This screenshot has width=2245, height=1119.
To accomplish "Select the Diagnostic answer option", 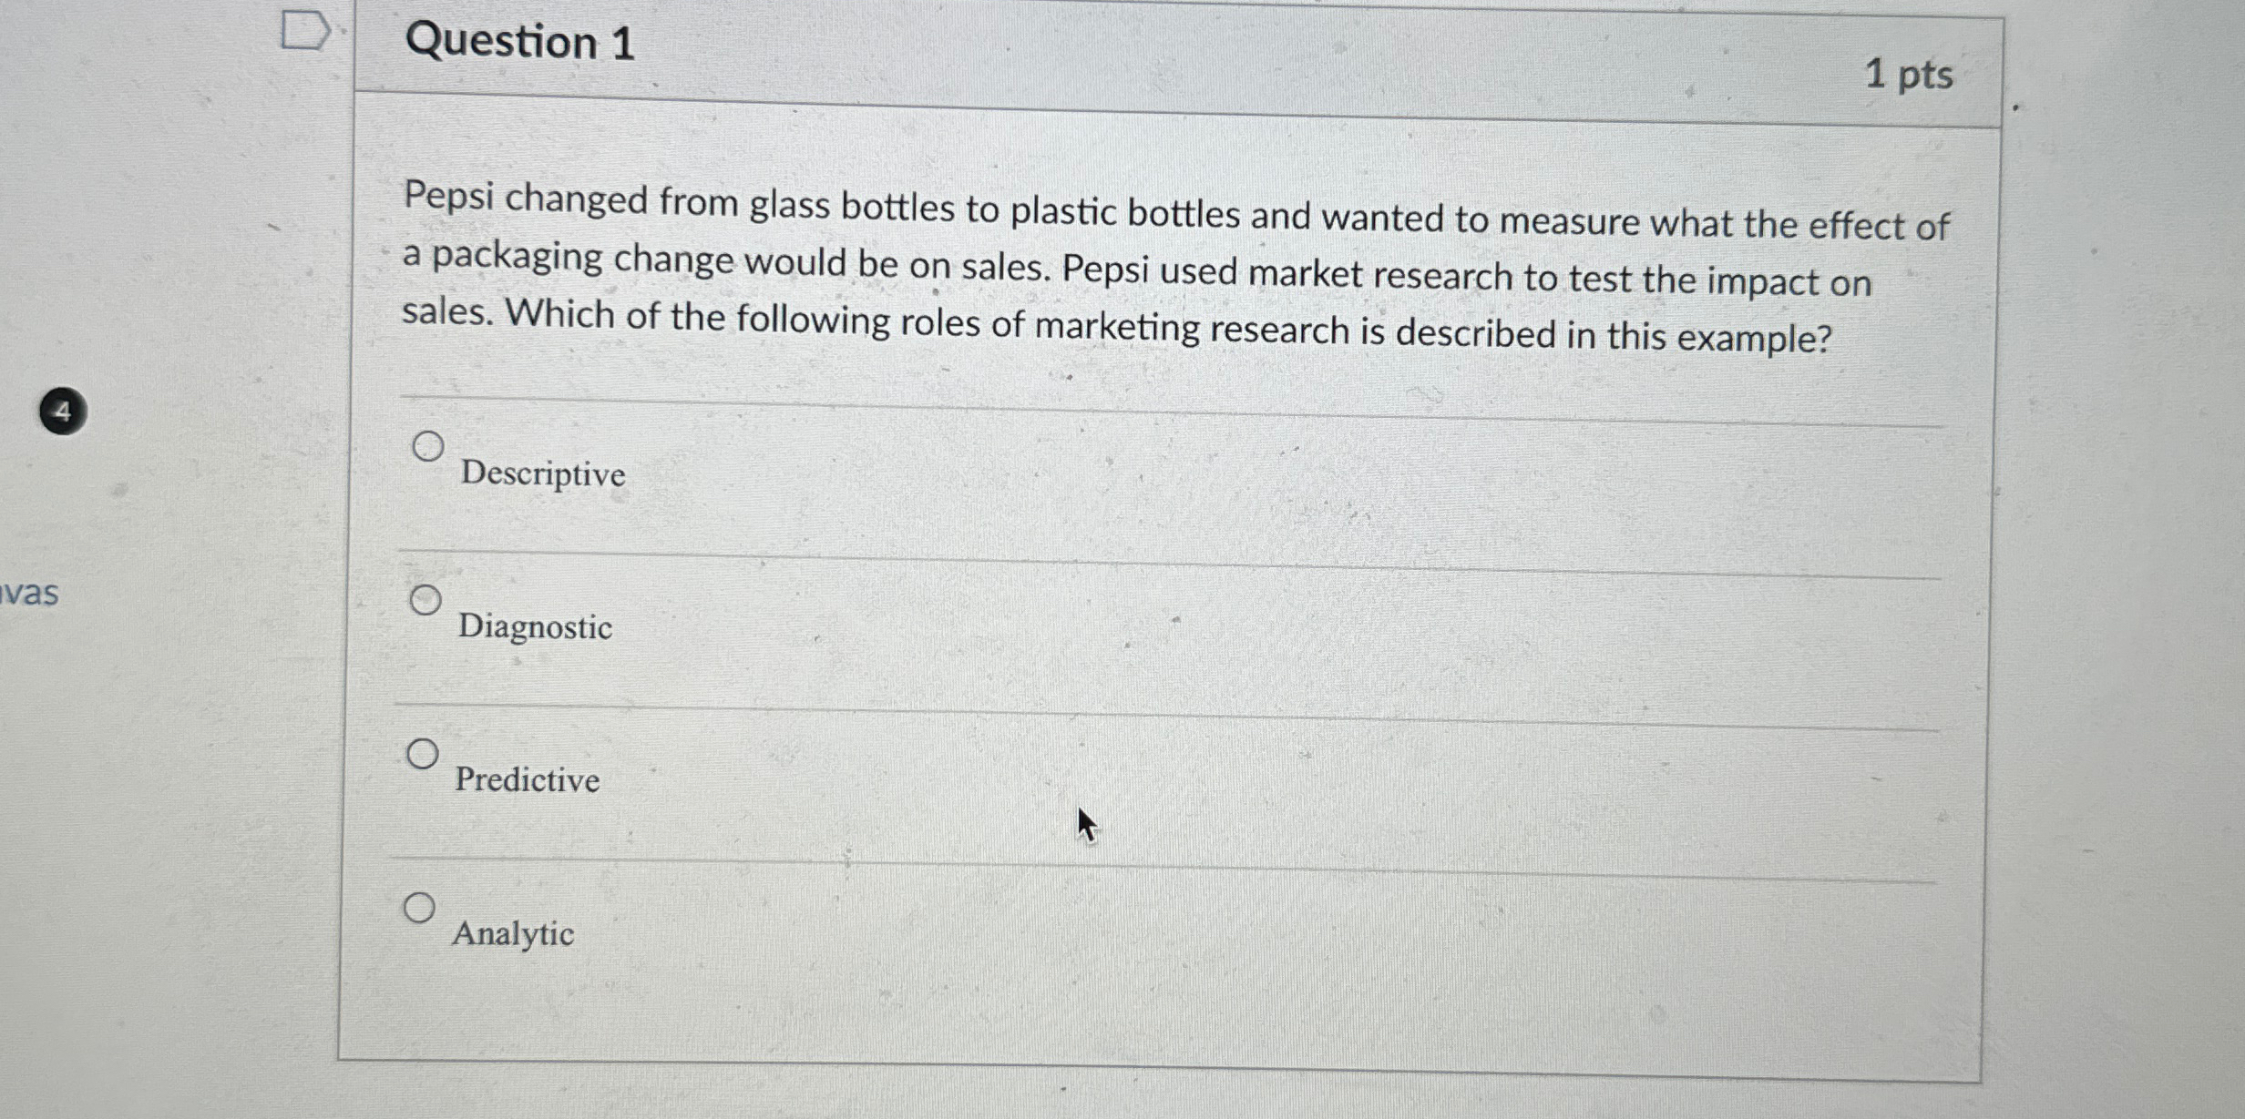I will tap(425, 599).
